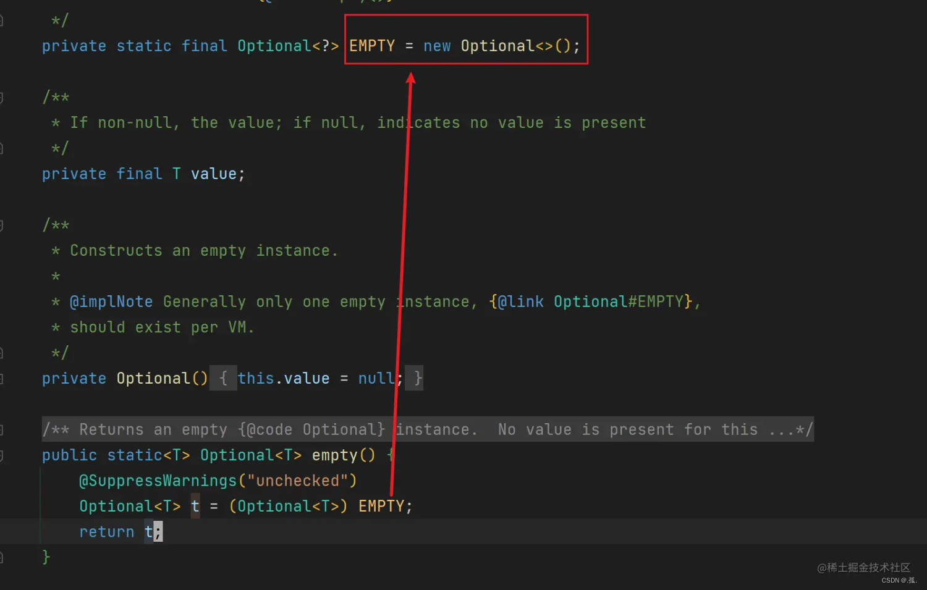Viewport: 927px width, 590px height.
Task: Collapse the If non-null javadoc via gutter marker
Action: pos(1,98)
